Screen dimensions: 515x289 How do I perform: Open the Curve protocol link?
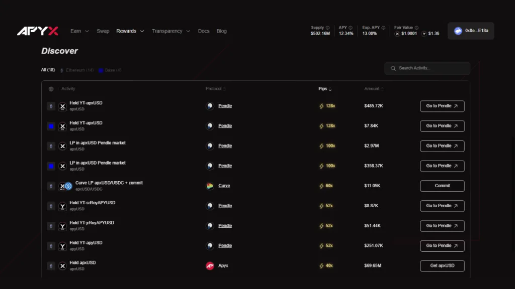pos(224,186)
